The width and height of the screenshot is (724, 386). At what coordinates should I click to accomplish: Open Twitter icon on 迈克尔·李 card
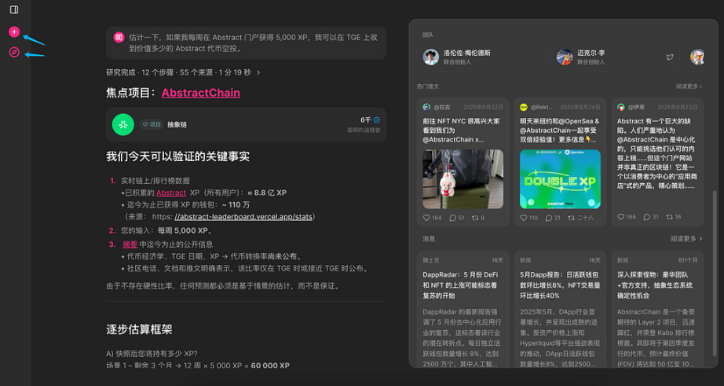[x=670, y=57]
